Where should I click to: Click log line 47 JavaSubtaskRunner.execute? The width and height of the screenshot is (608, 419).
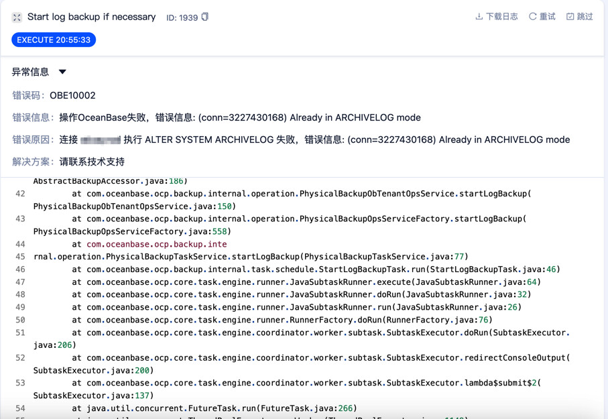coord(306,282)
